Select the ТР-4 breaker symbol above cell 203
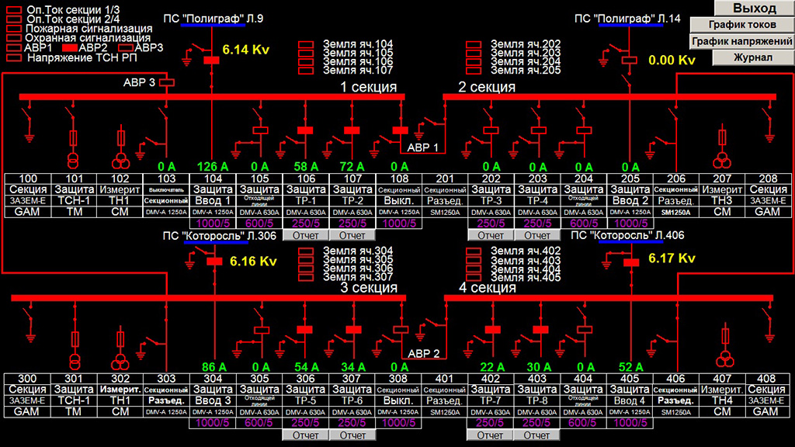 (538, 130)
